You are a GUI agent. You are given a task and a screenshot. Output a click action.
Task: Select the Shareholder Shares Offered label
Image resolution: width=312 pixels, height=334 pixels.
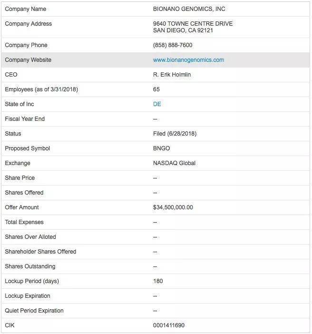[40, 252]
